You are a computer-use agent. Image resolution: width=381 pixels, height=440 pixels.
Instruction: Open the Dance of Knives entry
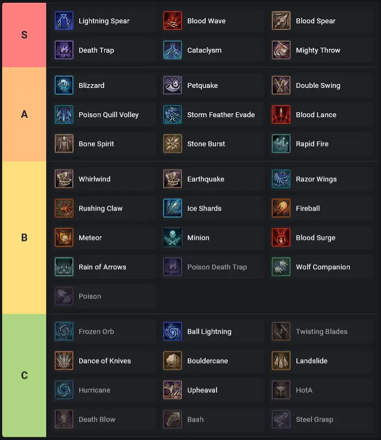(104, 361)
